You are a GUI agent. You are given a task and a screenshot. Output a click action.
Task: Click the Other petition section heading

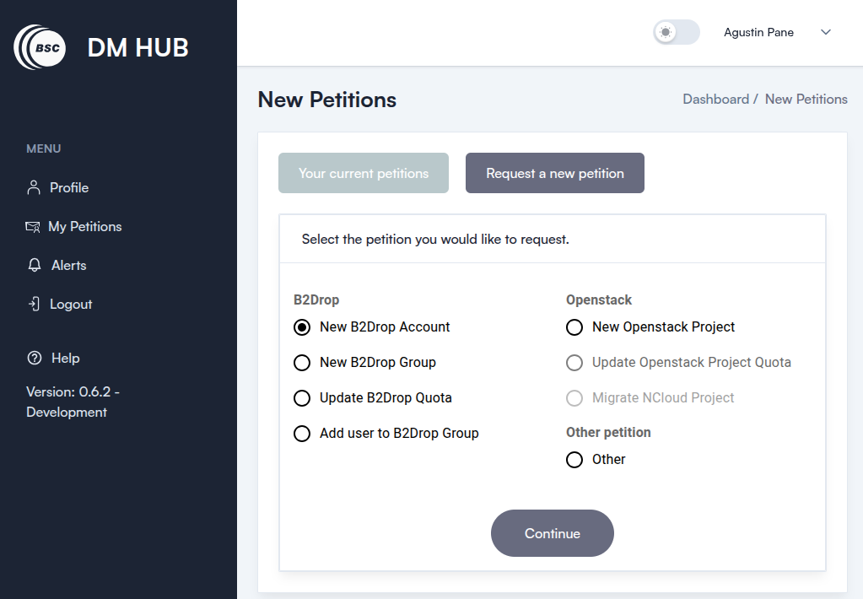pos(608,433)
